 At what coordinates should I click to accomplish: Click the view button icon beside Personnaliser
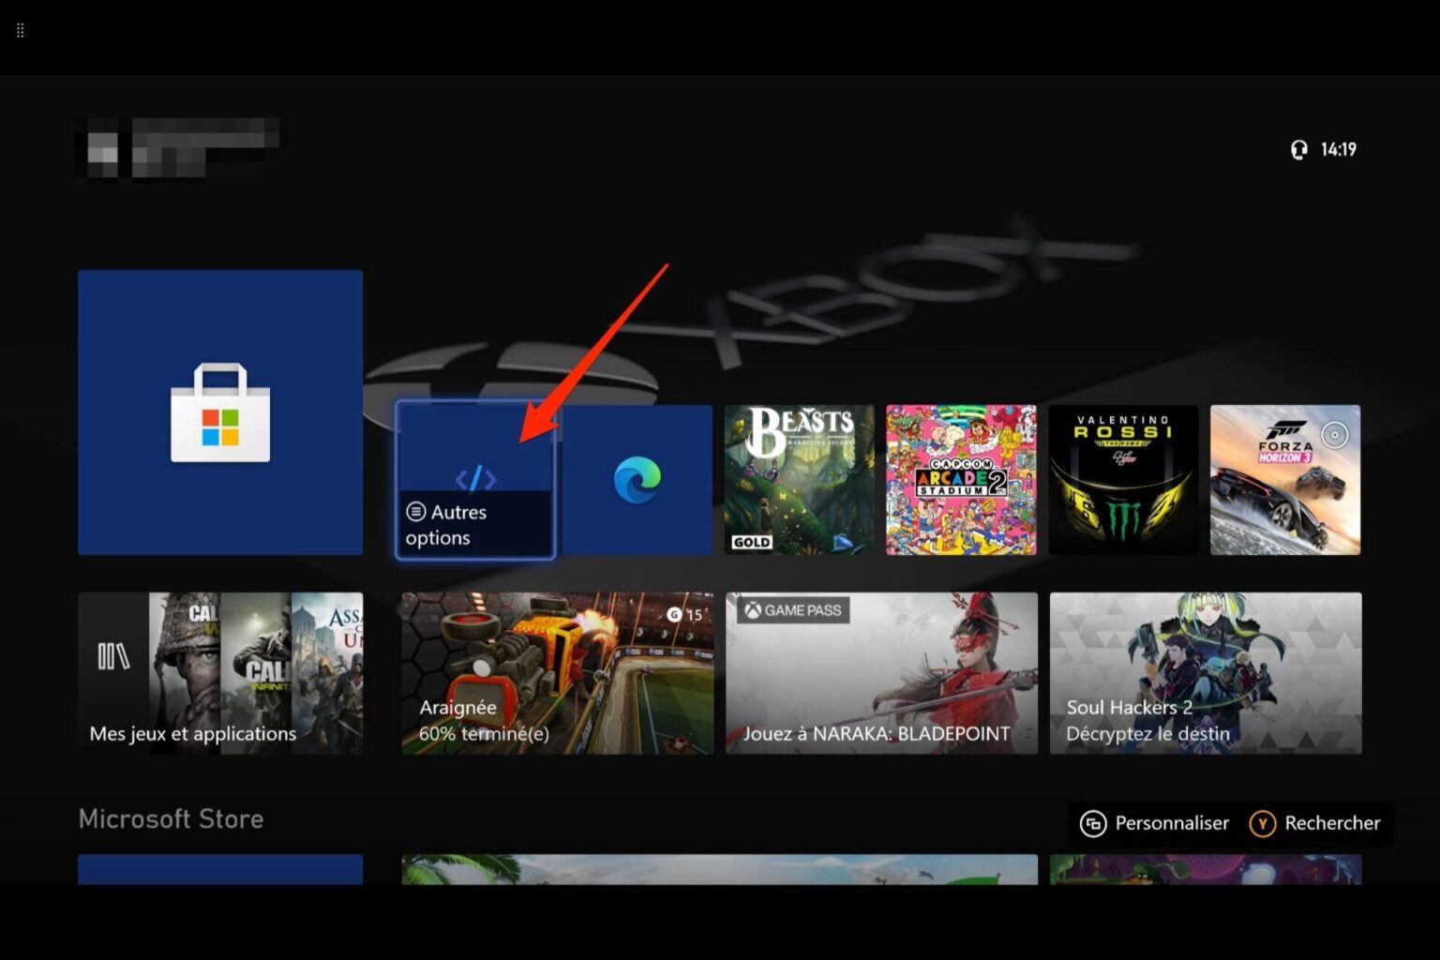click(x=1093, y=823)
